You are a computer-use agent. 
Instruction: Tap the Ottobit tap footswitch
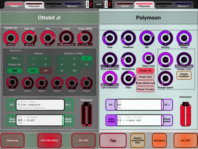point(12,140)
